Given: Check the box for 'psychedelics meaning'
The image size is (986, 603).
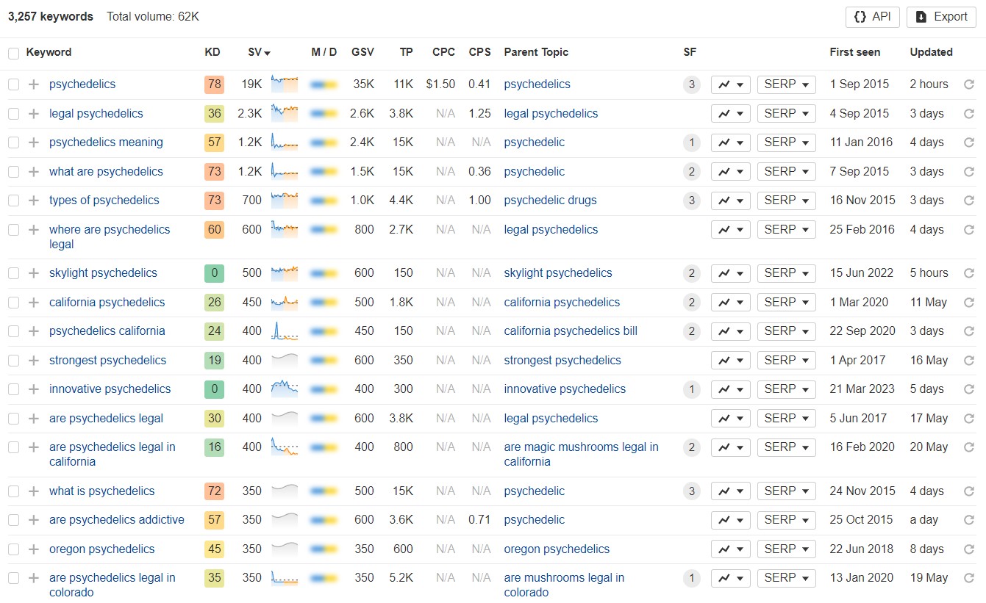Looking at the screenshot, I should pos(13,142).
